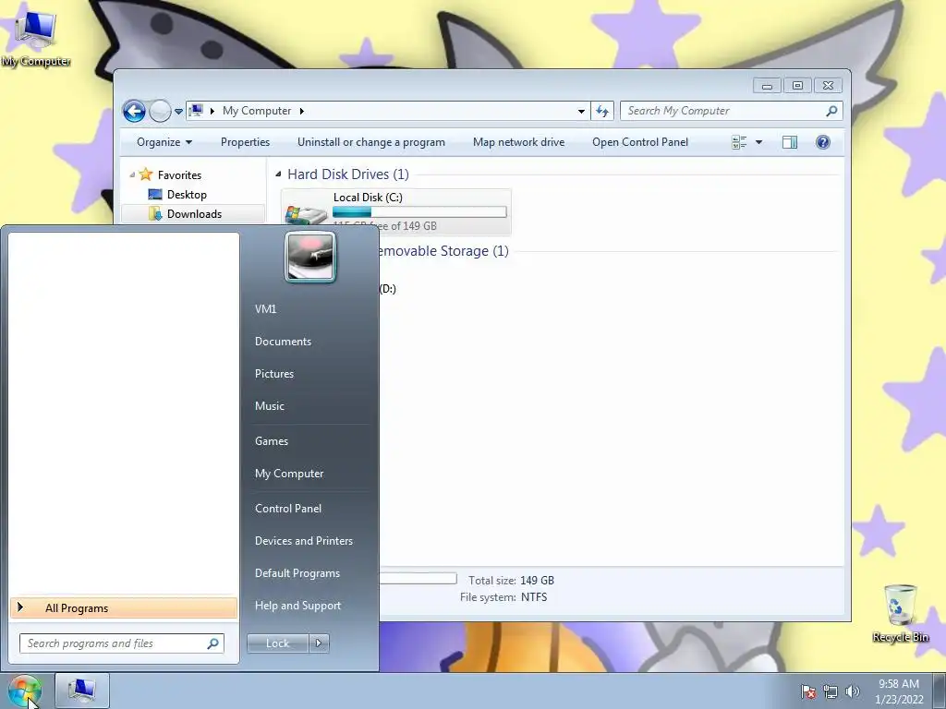Expand All Programs list
Image resolution: width=946 pixels, height=709 pixels.
point(124,608)
